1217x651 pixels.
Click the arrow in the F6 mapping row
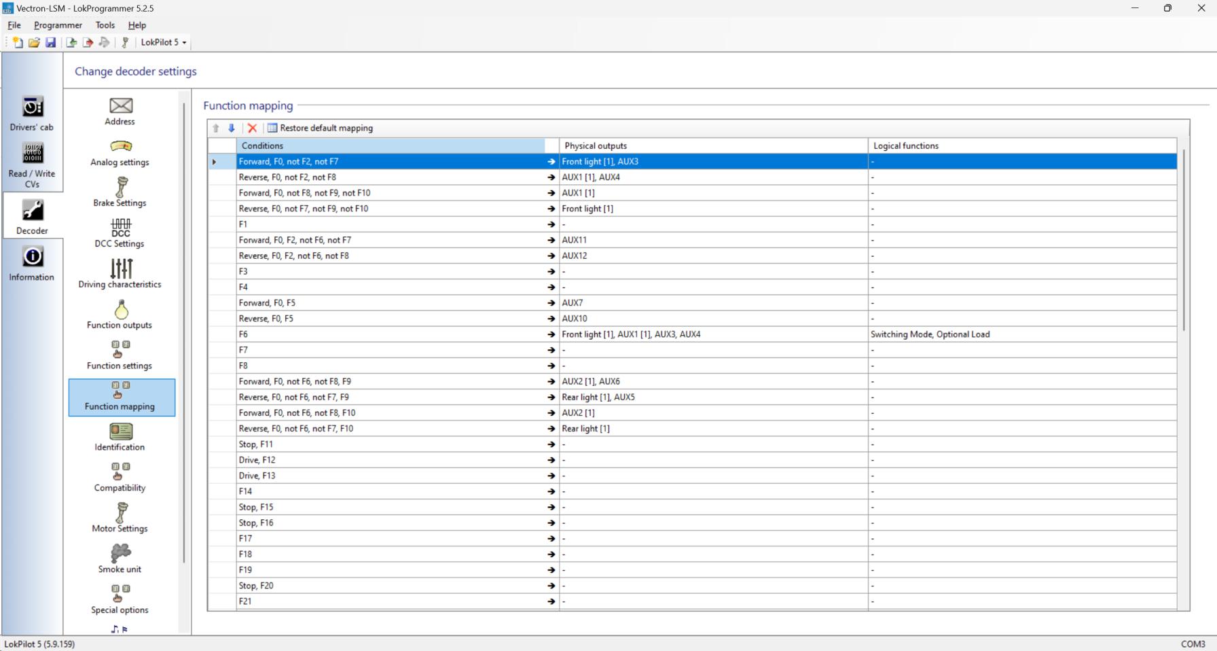tap(551, 334)
